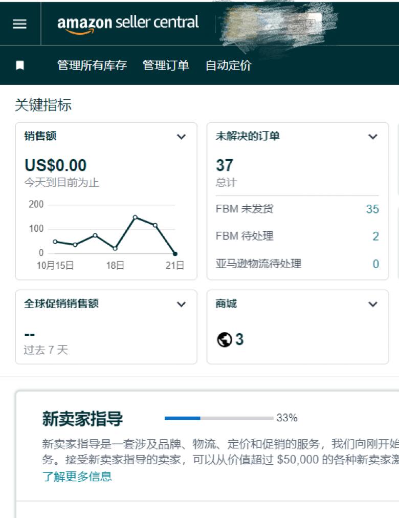The height and width of the screenshot is (518, 399).
Task: Click the 全球促销销售额 card title
Action: 61,304
